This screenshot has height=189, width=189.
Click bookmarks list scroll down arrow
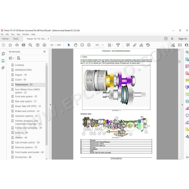(x=47, y=159)
